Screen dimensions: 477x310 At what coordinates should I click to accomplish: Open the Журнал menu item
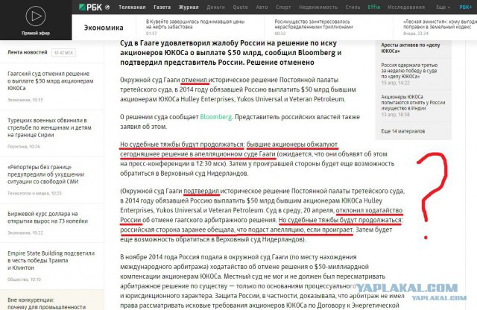189,7
